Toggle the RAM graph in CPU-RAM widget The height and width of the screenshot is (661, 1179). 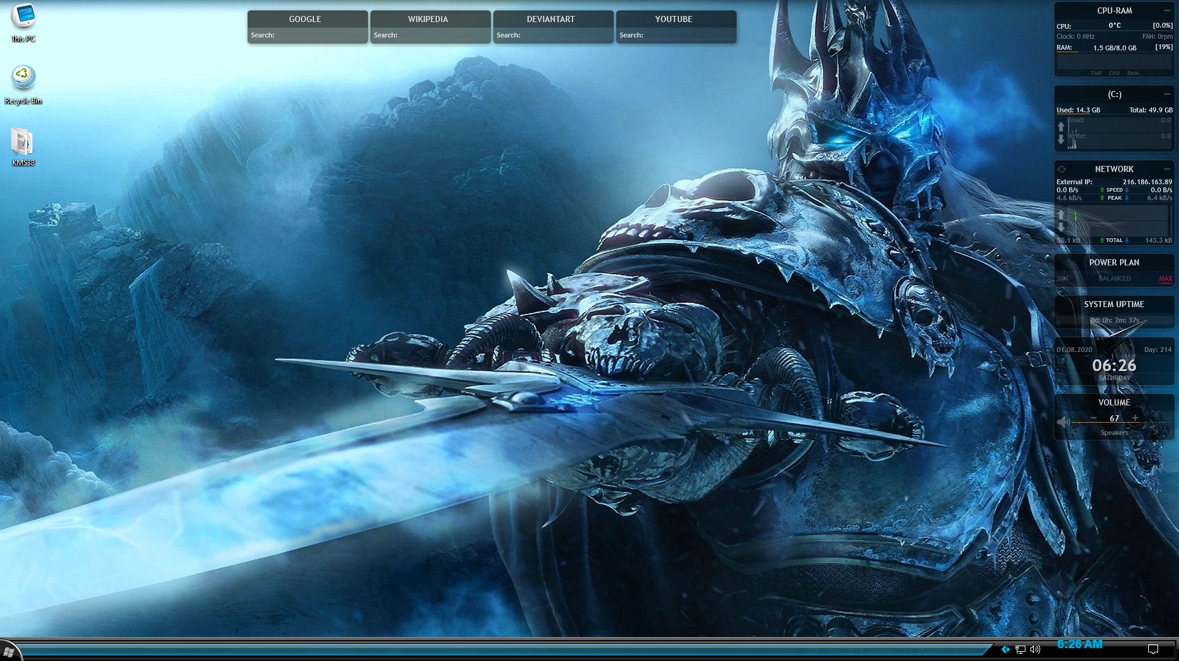pos(1134,73)
